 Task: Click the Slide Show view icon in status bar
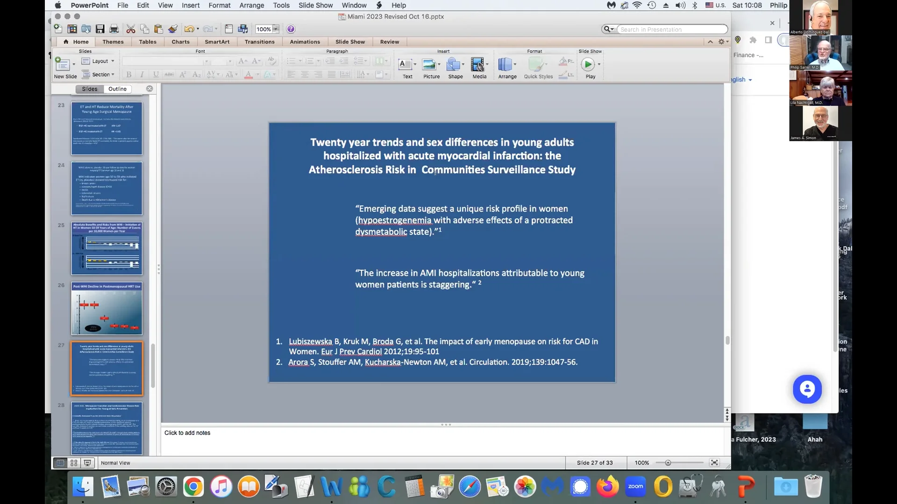87,463
